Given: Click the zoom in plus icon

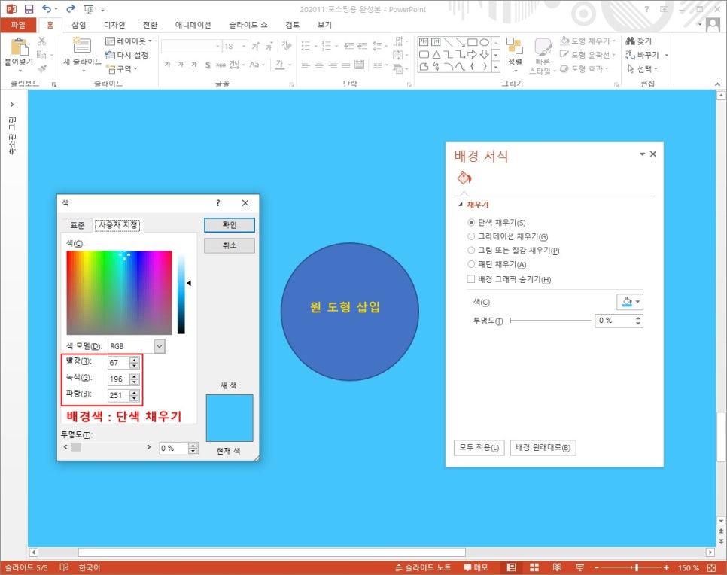Looking at the screenshot, I should [666, 567].
